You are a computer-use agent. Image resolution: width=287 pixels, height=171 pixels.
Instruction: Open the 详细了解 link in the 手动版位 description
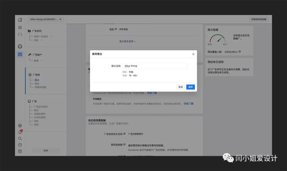pyautogui.click(x=188, y=104)
